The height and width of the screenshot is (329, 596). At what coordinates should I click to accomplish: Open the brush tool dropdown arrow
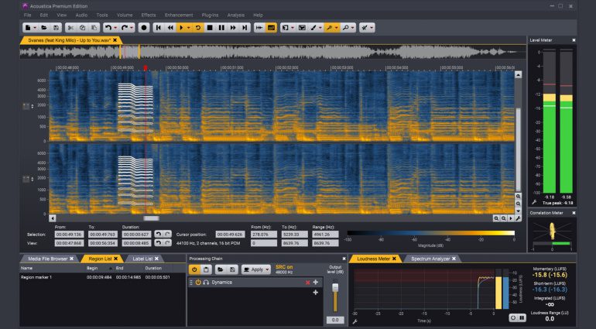coord(320,28)
